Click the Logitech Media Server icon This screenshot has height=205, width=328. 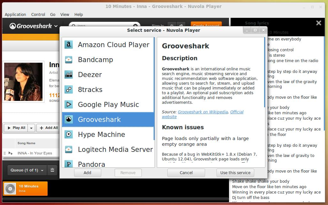69,149
